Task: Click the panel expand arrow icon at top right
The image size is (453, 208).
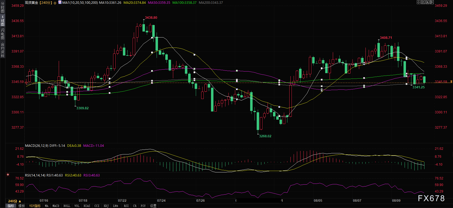Action: 432,2
